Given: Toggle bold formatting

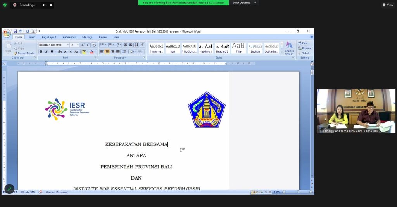Looking at the screenshot, I should click(41, 51).
